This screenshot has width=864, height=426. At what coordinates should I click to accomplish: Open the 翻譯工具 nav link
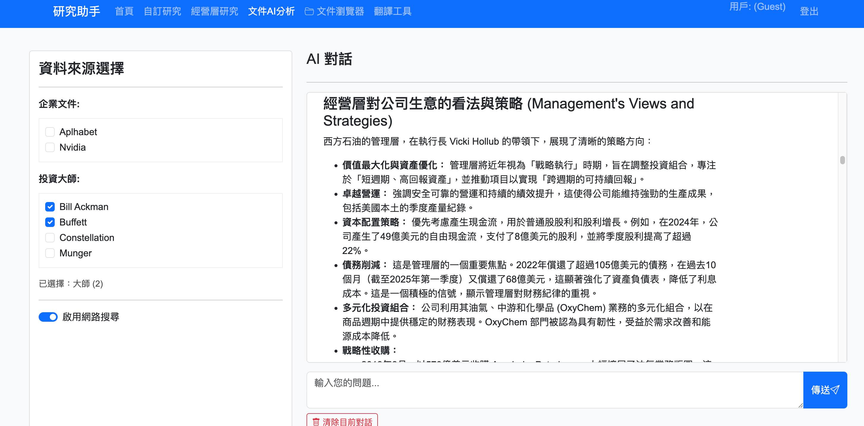[392, 11]
